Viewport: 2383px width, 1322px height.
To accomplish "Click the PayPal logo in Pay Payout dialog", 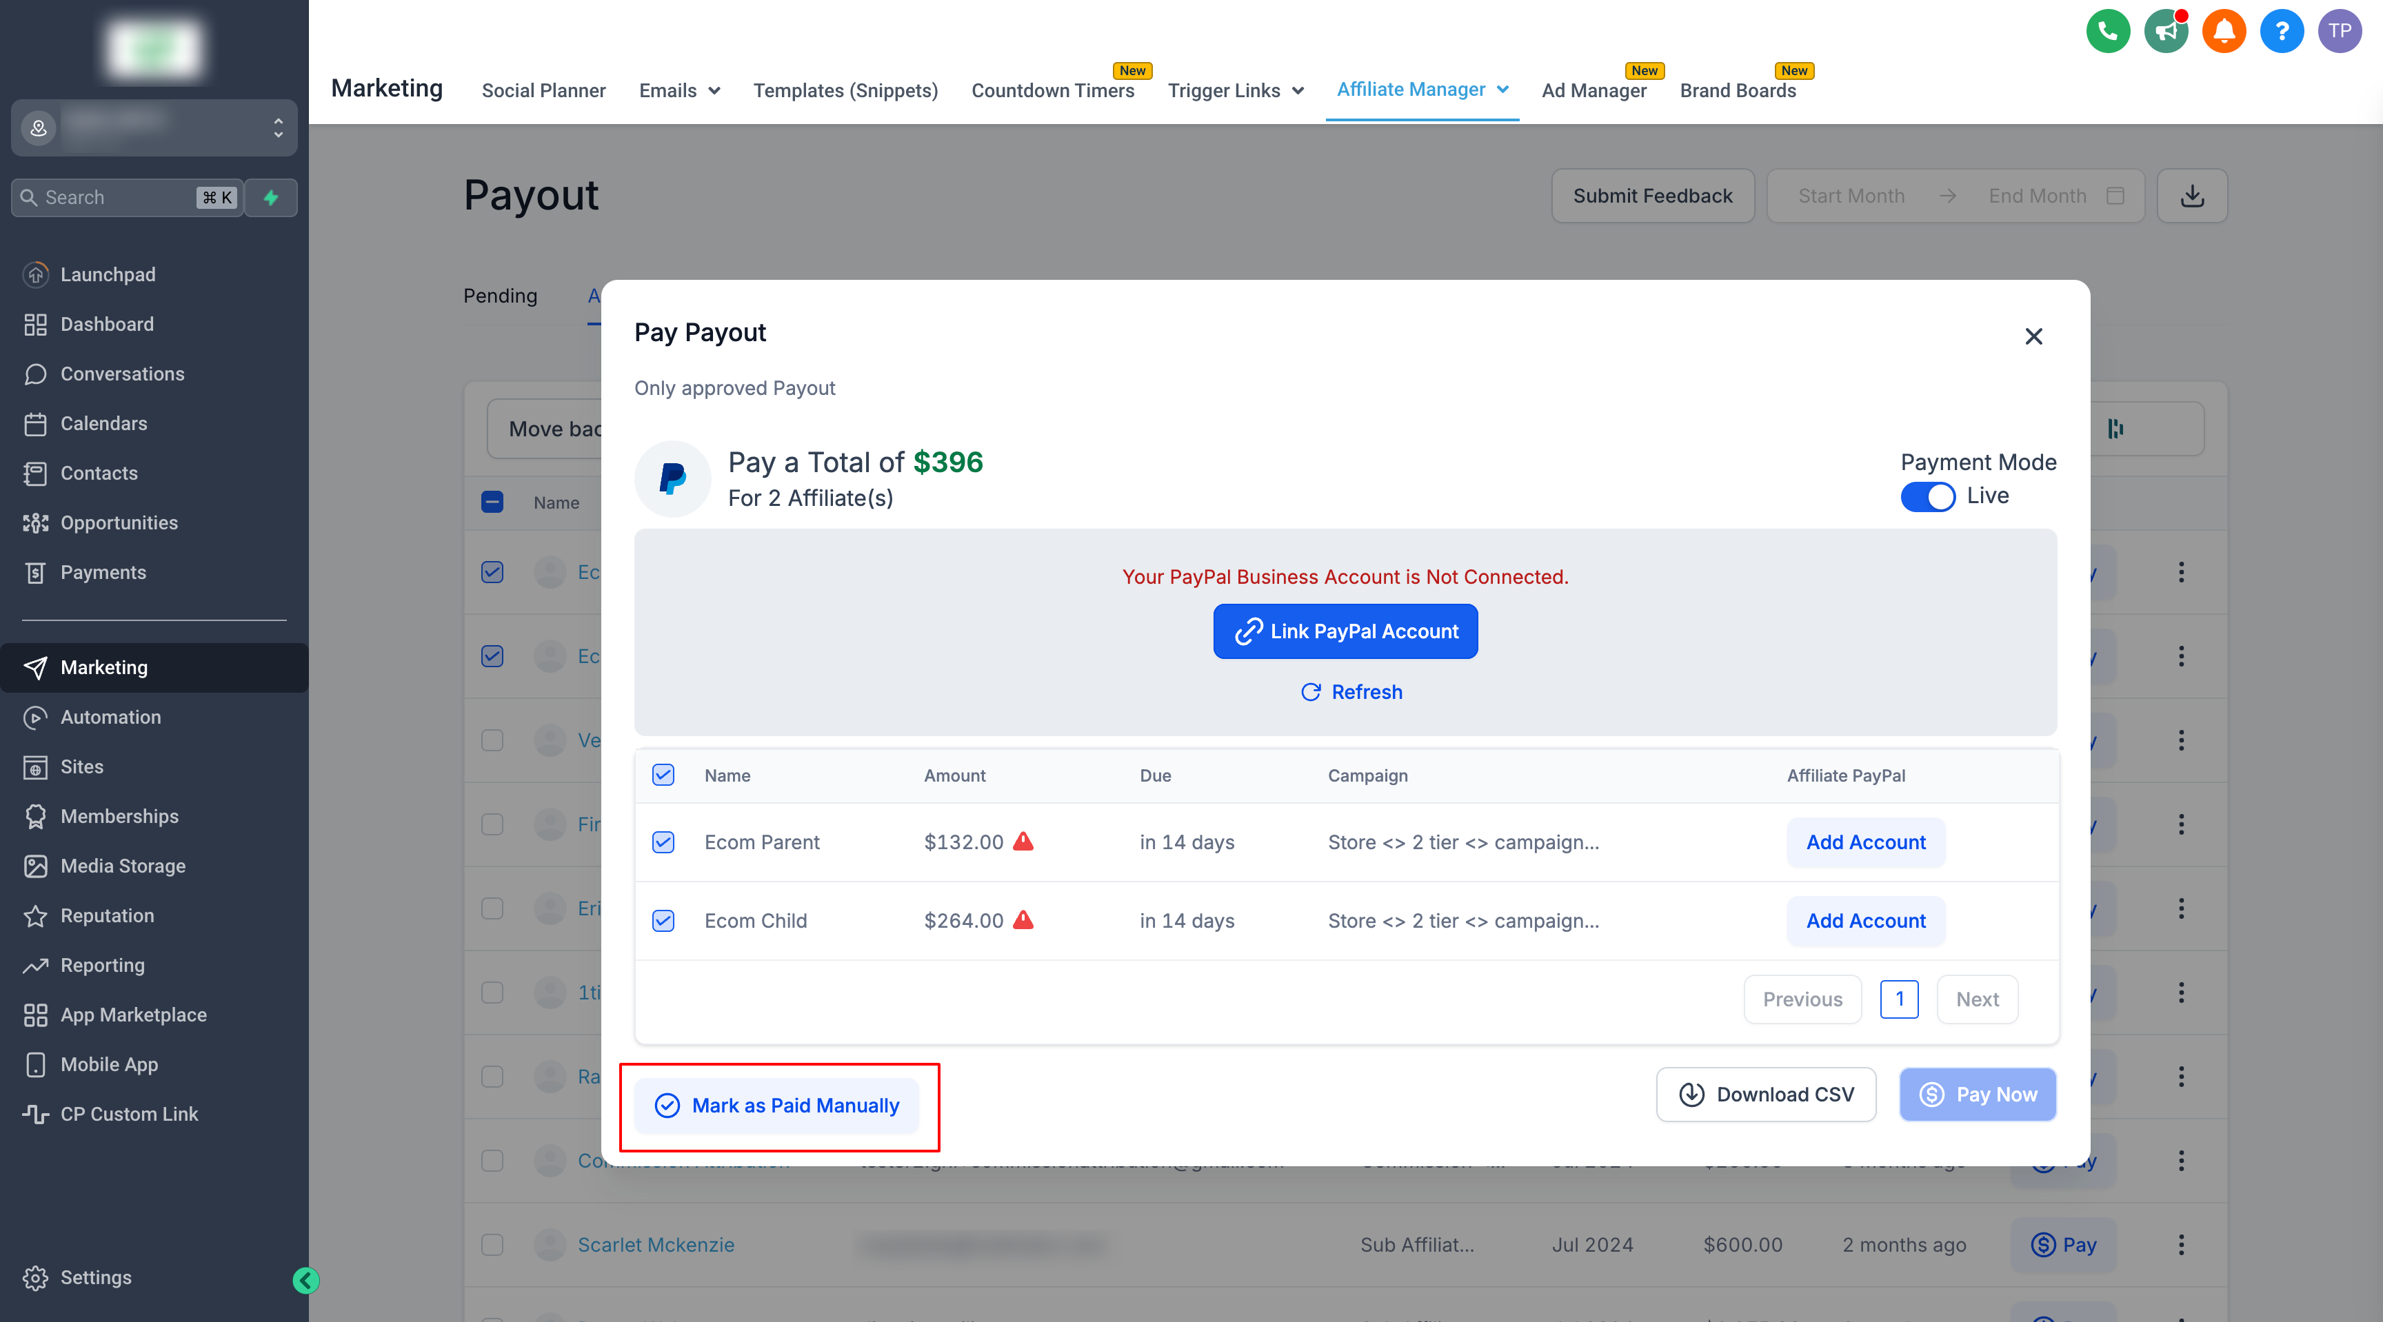I will tap(672, 479).
